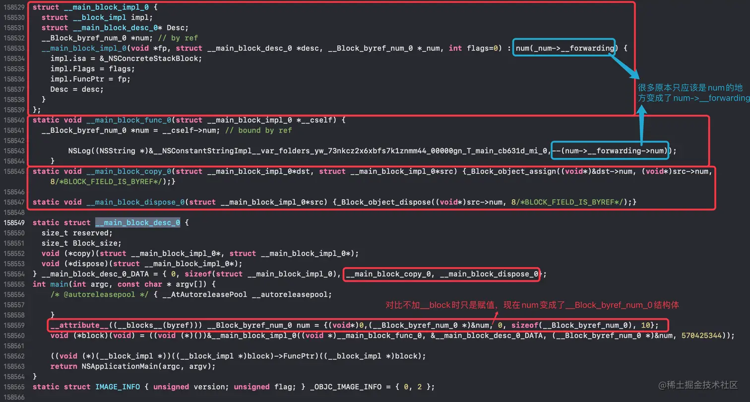Click '__attribute__' keyword on line 158559

point(79,325)
